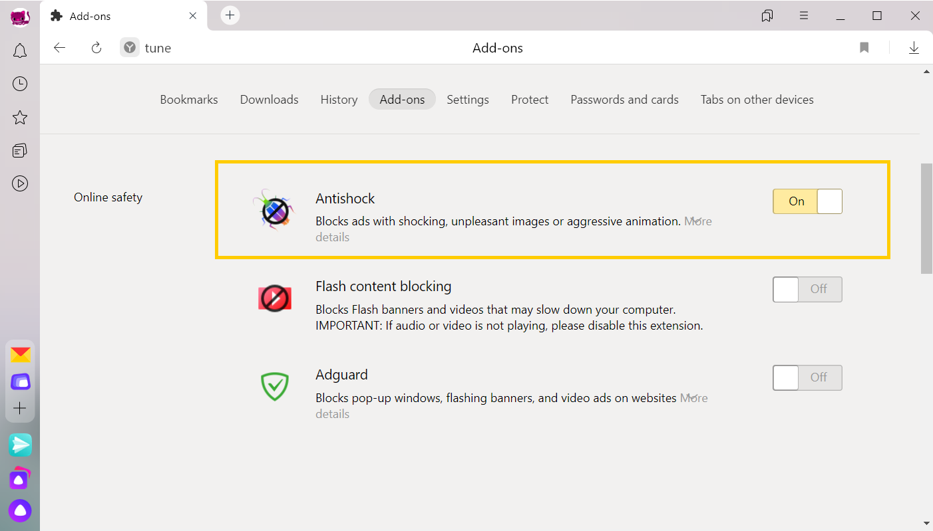Viewport: 933px width, 531px height.
Task: Reload the page
Action: 96,48
